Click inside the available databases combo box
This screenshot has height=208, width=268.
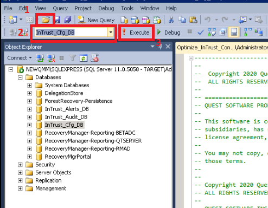(71, 32)
